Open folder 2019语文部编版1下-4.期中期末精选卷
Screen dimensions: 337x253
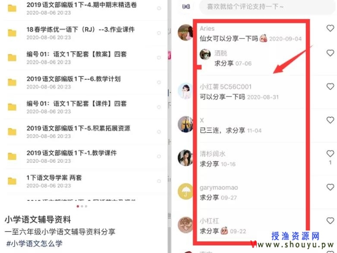click(x=82, y=8)
